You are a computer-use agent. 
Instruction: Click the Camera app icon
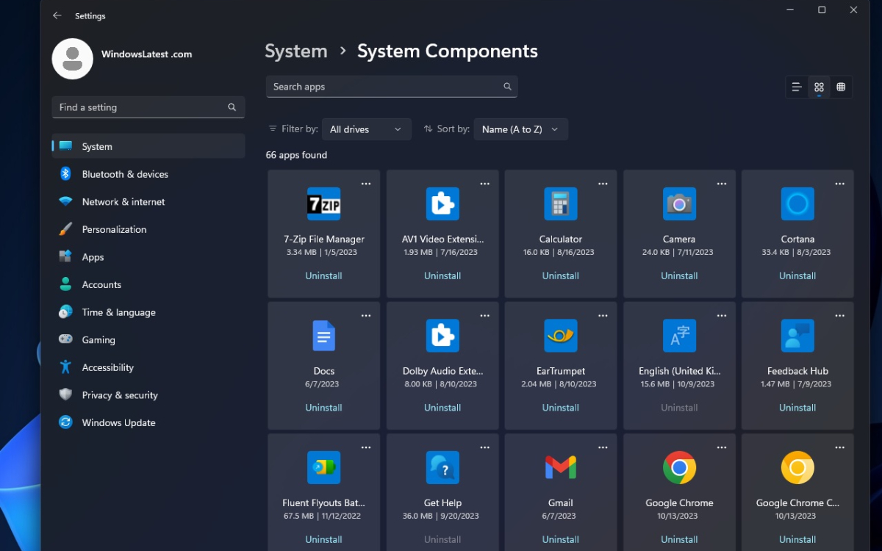coord(679,204)
